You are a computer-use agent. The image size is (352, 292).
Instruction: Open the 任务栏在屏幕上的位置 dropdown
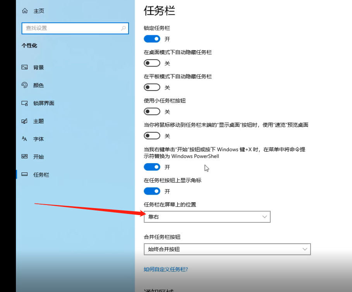[x=207, y=217]
